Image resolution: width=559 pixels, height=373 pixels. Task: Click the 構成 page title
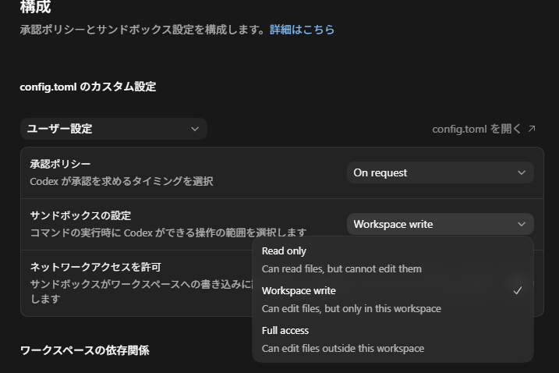pyautogui.click(x=35, y=7)
